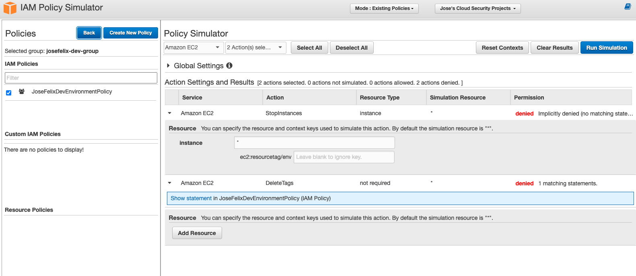Viewport: 636px width, 276px height.
Task: Click the 'not required' resource type cell
Action: pyautogui.click(x=375, y=183)
